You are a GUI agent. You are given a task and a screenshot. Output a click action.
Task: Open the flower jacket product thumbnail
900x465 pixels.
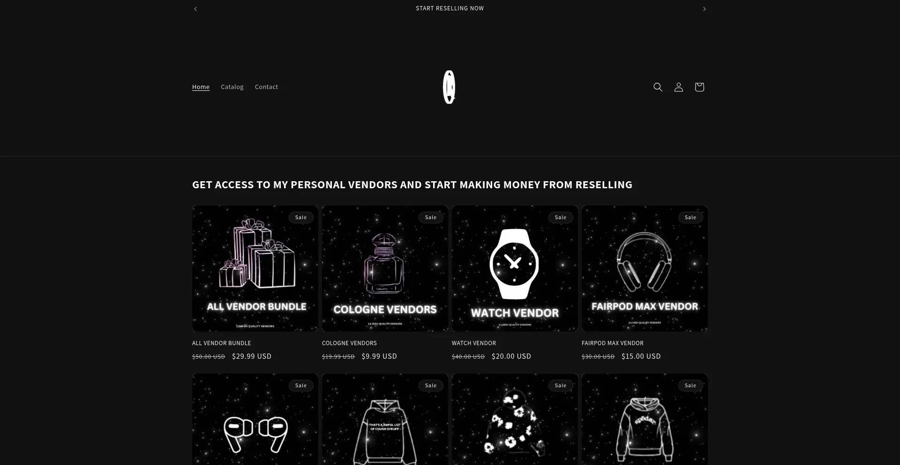[515, 420]
